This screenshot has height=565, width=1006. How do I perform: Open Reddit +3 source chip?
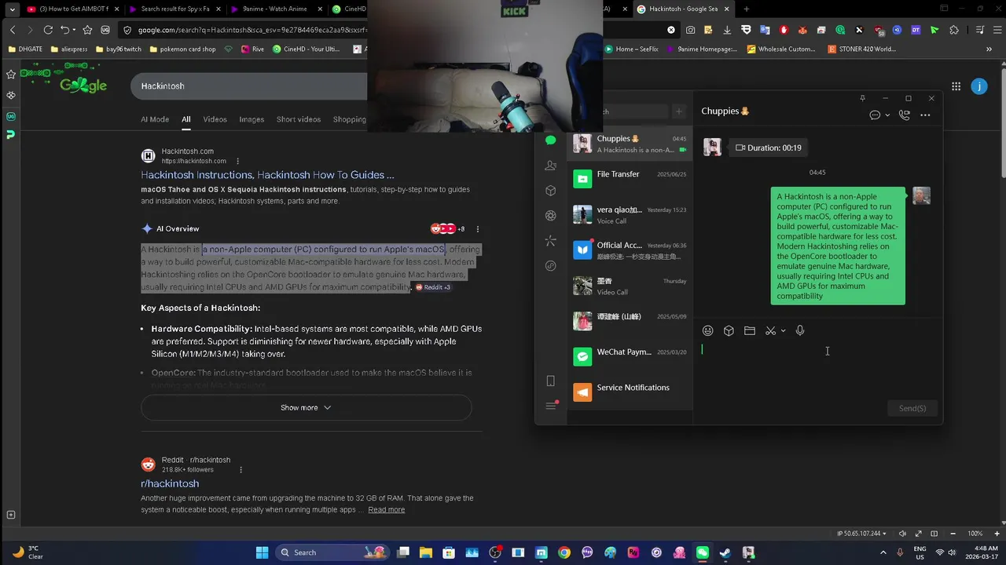click(x=432, y=287)
